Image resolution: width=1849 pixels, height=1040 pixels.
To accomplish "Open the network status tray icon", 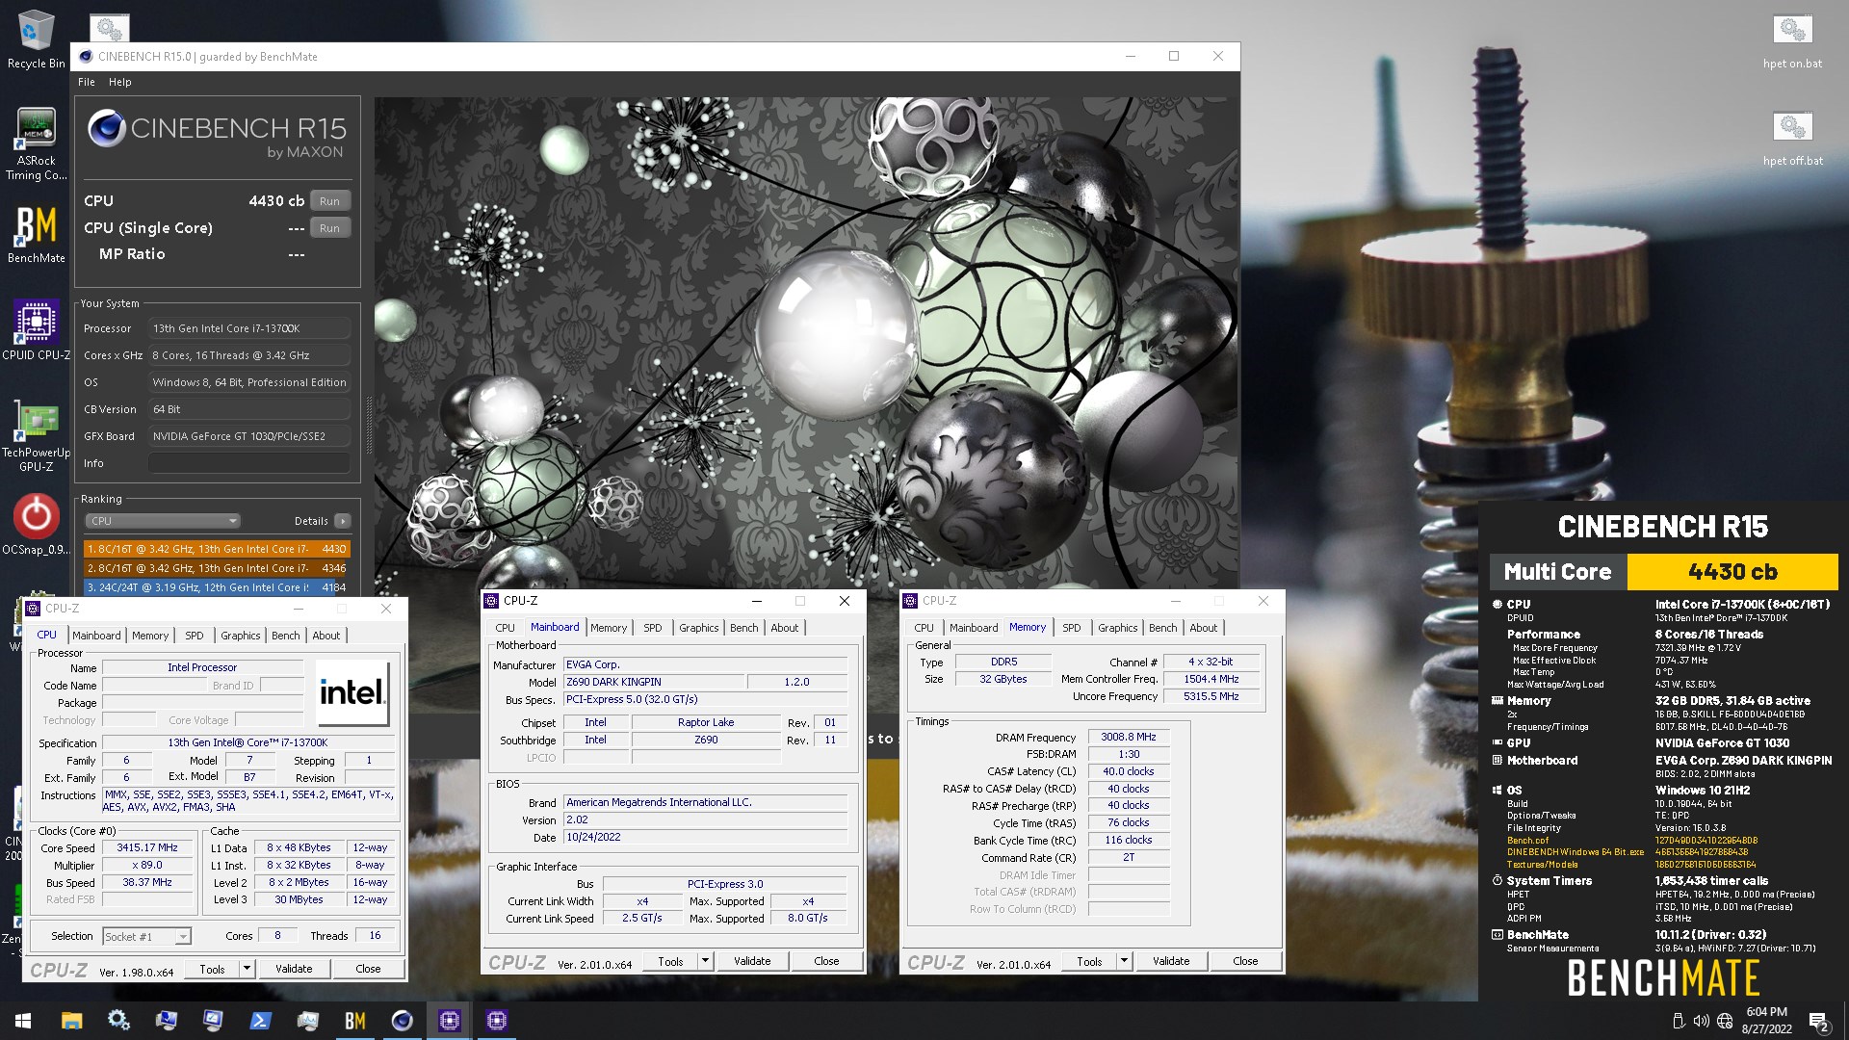I will tap(1725, 1021).
